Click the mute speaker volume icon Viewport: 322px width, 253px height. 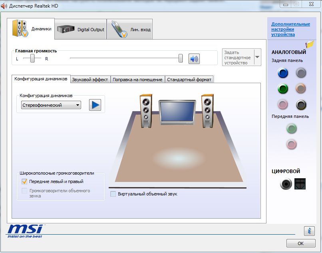pos(194,59)
